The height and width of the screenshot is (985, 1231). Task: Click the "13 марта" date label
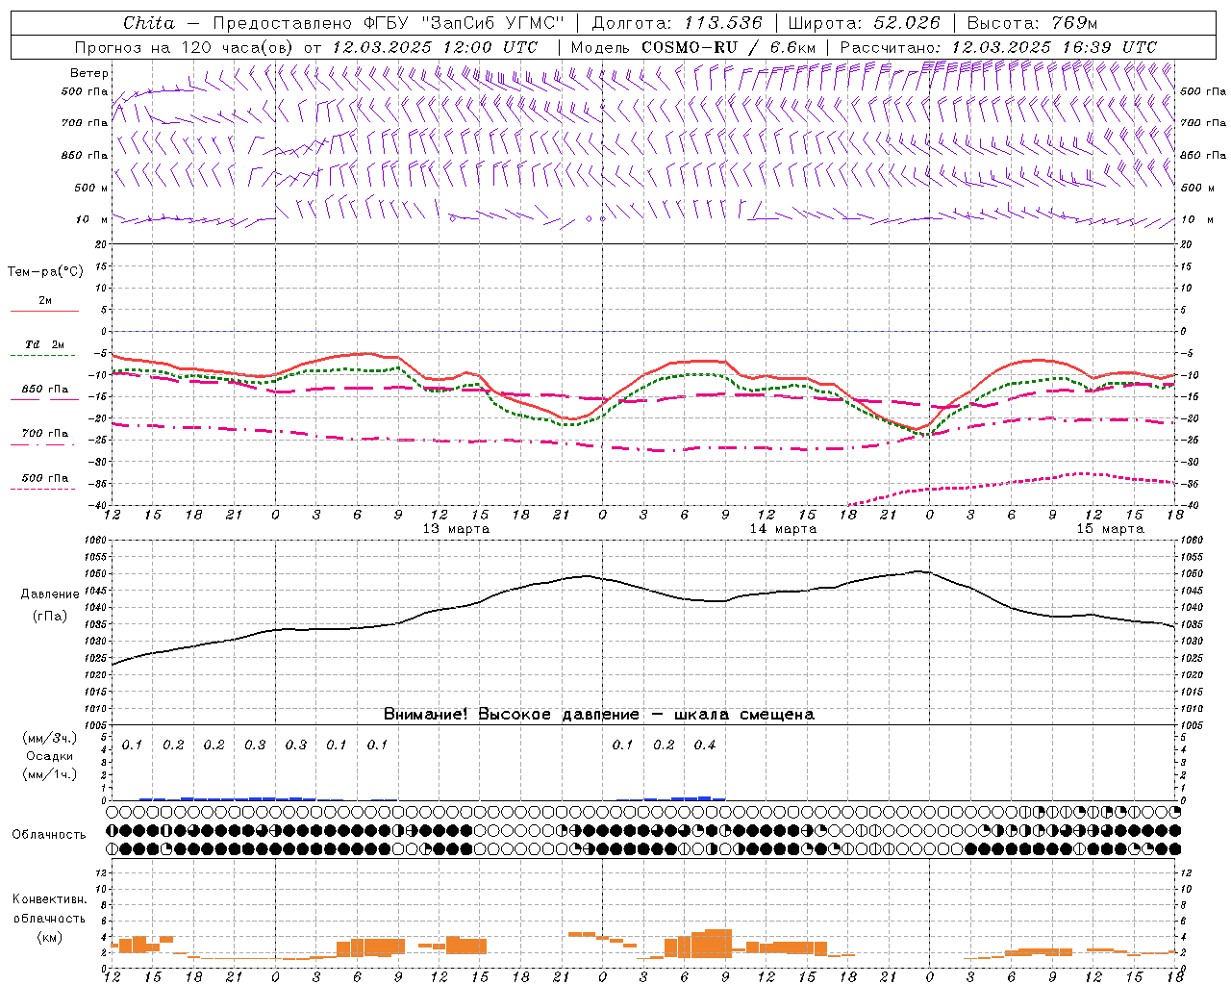[x=456, y=529]
